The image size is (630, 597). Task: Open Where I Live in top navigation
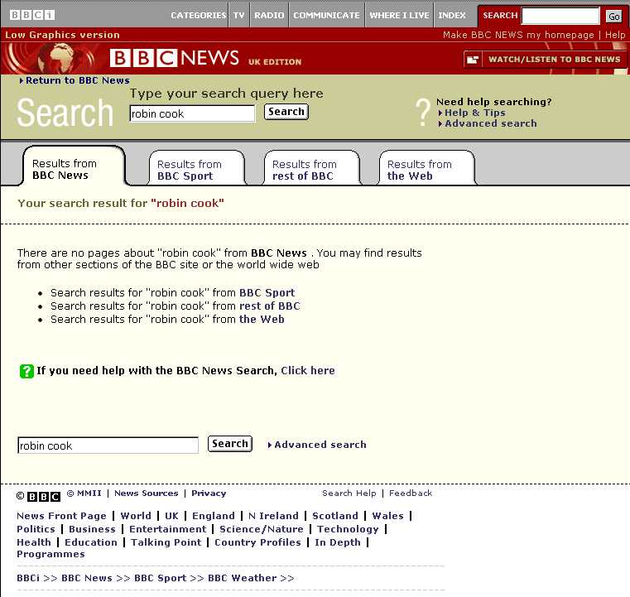click(x=399, y=15)
